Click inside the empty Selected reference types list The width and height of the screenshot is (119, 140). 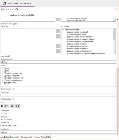(x=28, y=41)
